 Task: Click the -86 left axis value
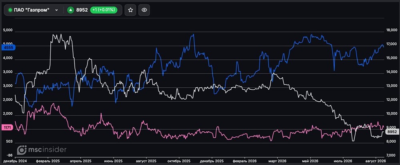click(x=9, y=155)
